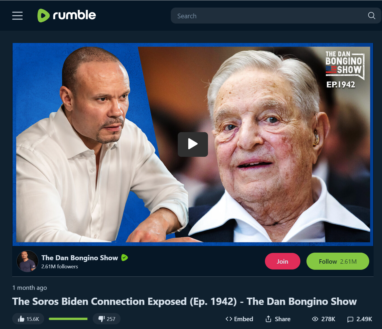Image resolution: width=382 pixels, height=329 pixels.
Task: Click the green verified badge
Action: (x=124, y=258)
